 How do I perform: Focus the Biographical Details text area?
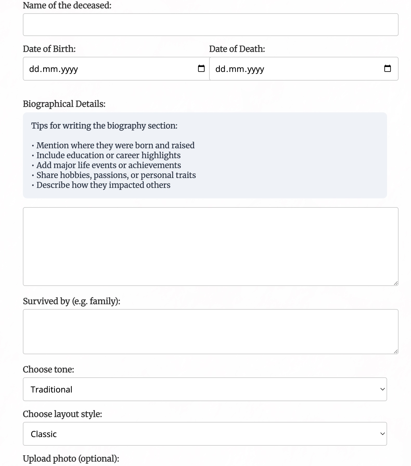tap(211, 247)
